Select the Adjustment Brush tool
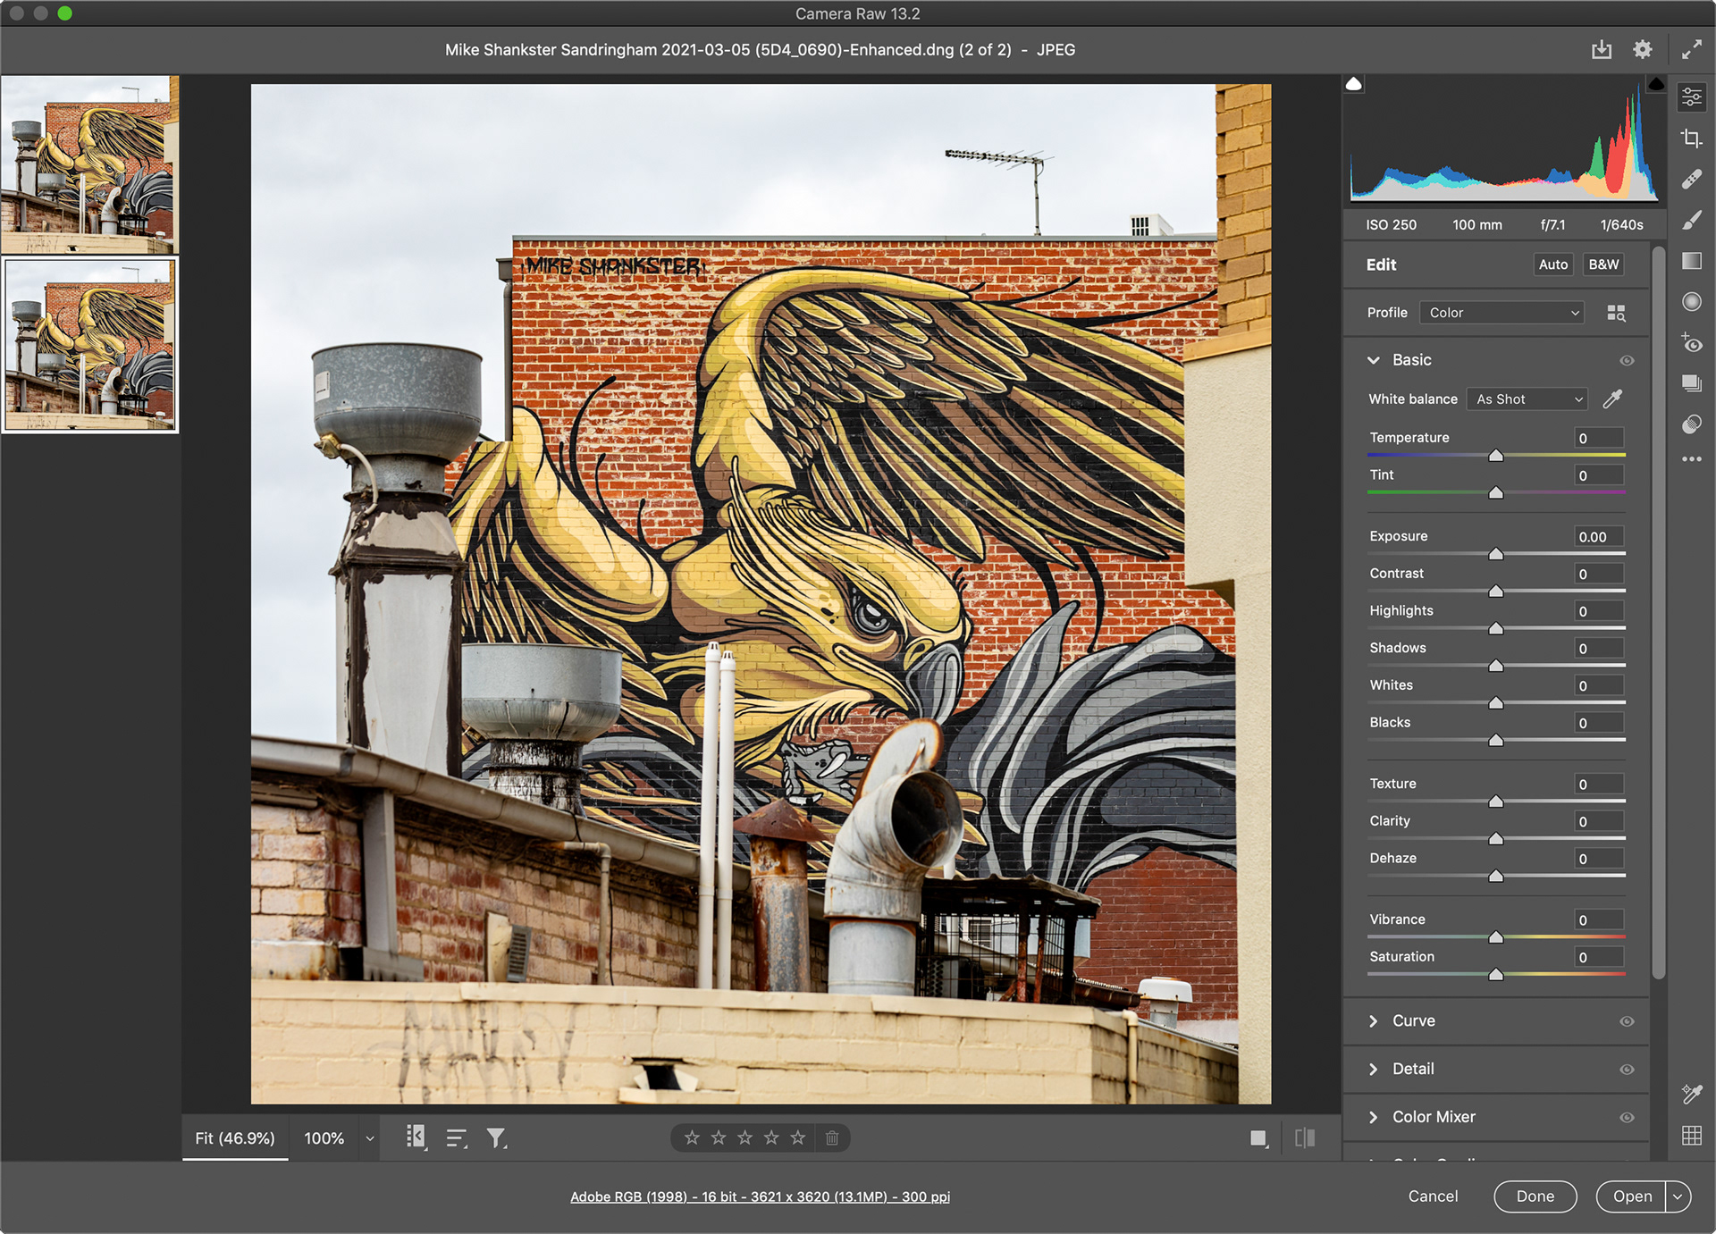This screenshot has height=1234, width=1716. point(1691,221)
